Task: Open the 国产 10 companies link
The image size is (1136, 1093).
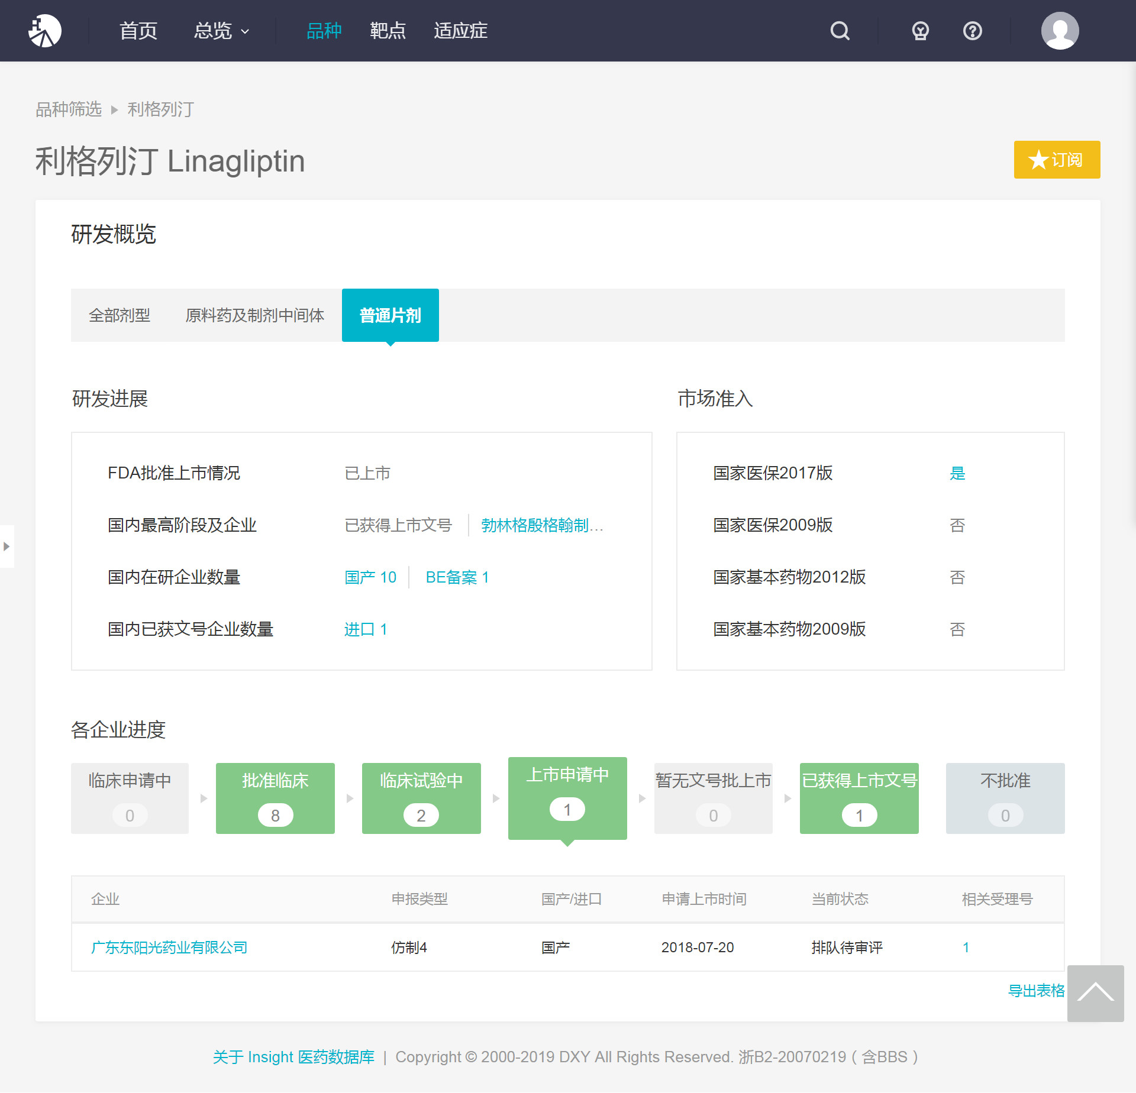Action: [x=370, y=577]
